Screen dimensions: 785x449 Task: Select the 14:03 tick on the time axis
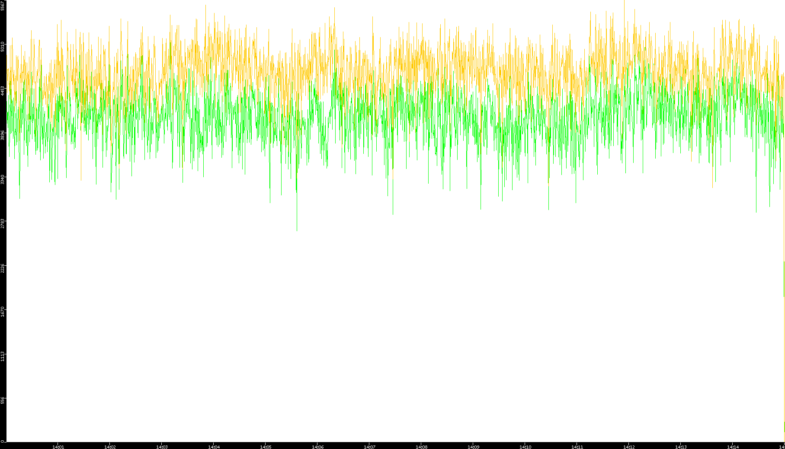click(162, 446)
